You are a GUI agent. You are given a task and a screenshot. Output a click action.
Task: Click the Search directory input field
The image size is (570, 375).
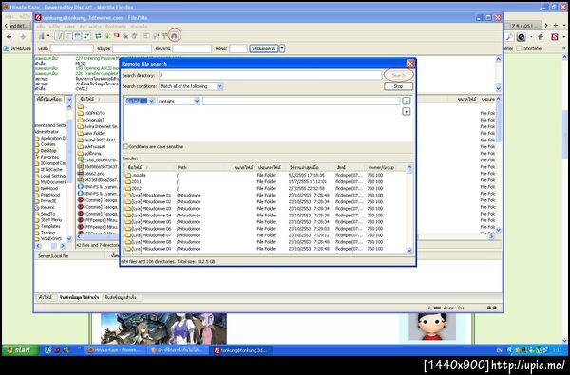click(271, 75)
